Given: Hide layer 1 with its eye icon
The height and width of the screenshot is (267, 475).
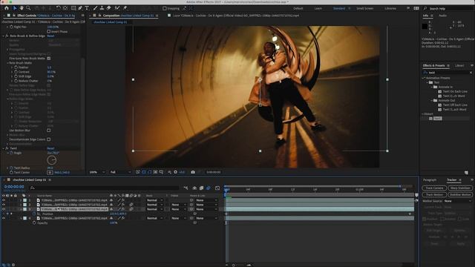Looking at the screenshot, I should (4, 200).
